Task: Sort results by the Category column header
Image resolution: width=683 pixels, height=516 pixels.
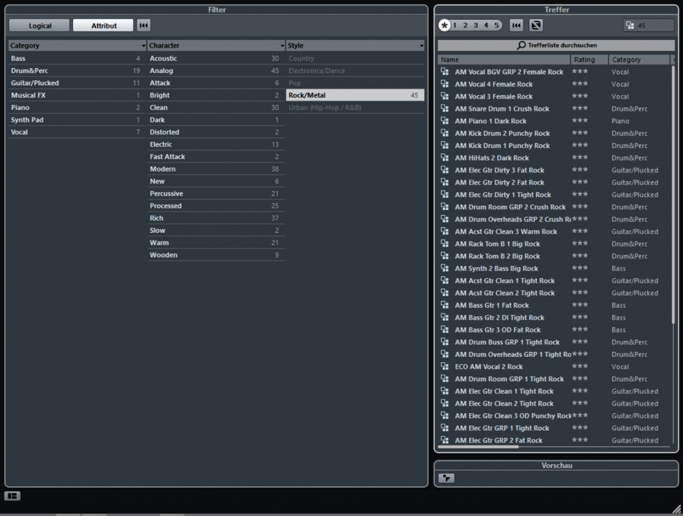Action: coord(638,60)
